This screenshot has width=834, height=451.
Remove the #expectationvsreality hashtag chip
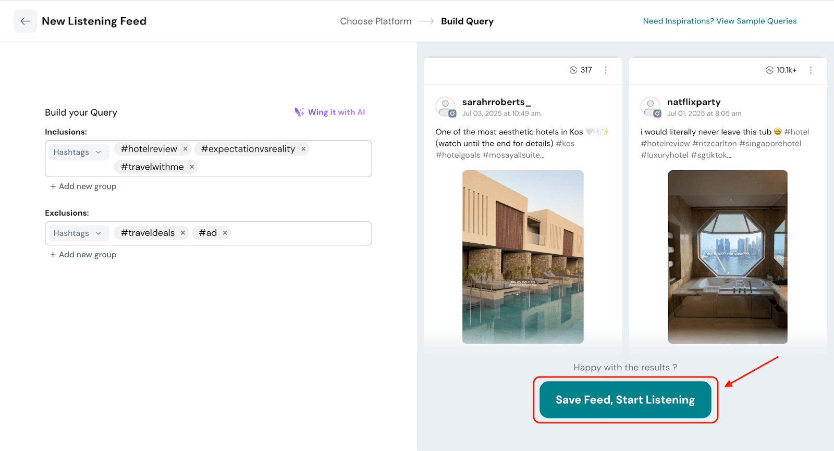tap(303, 149)
